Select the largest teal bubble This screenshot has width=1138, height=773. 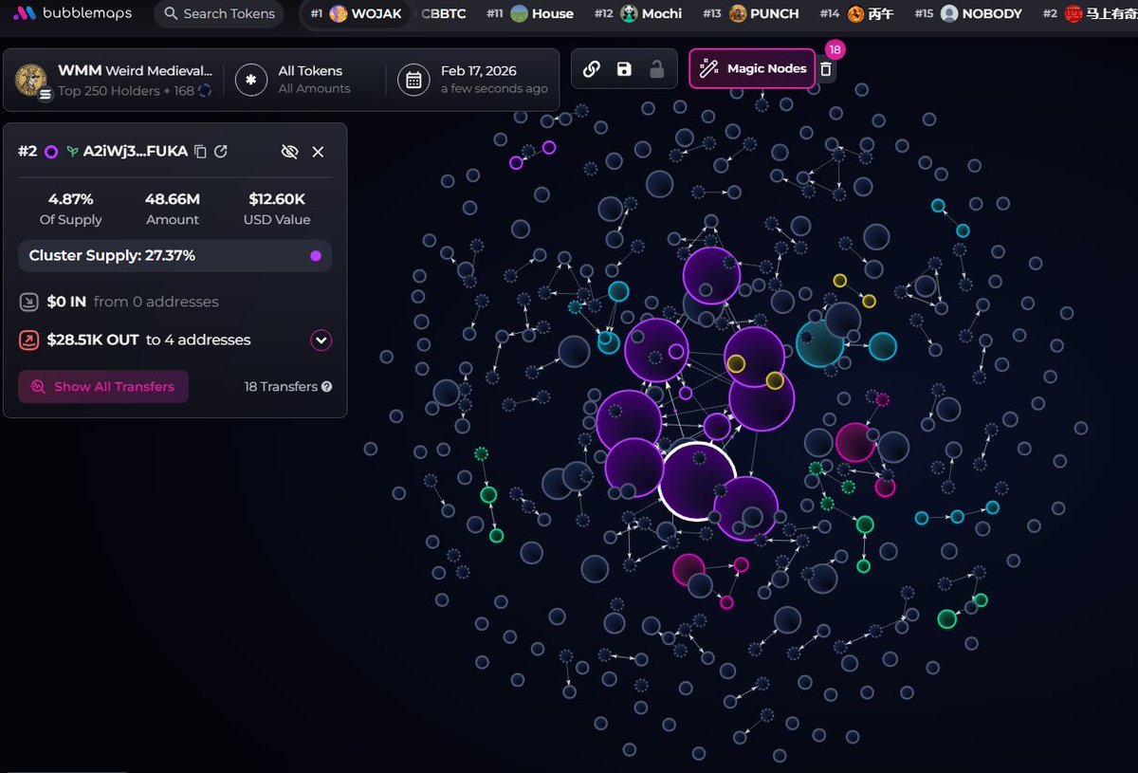coord(819,342)
